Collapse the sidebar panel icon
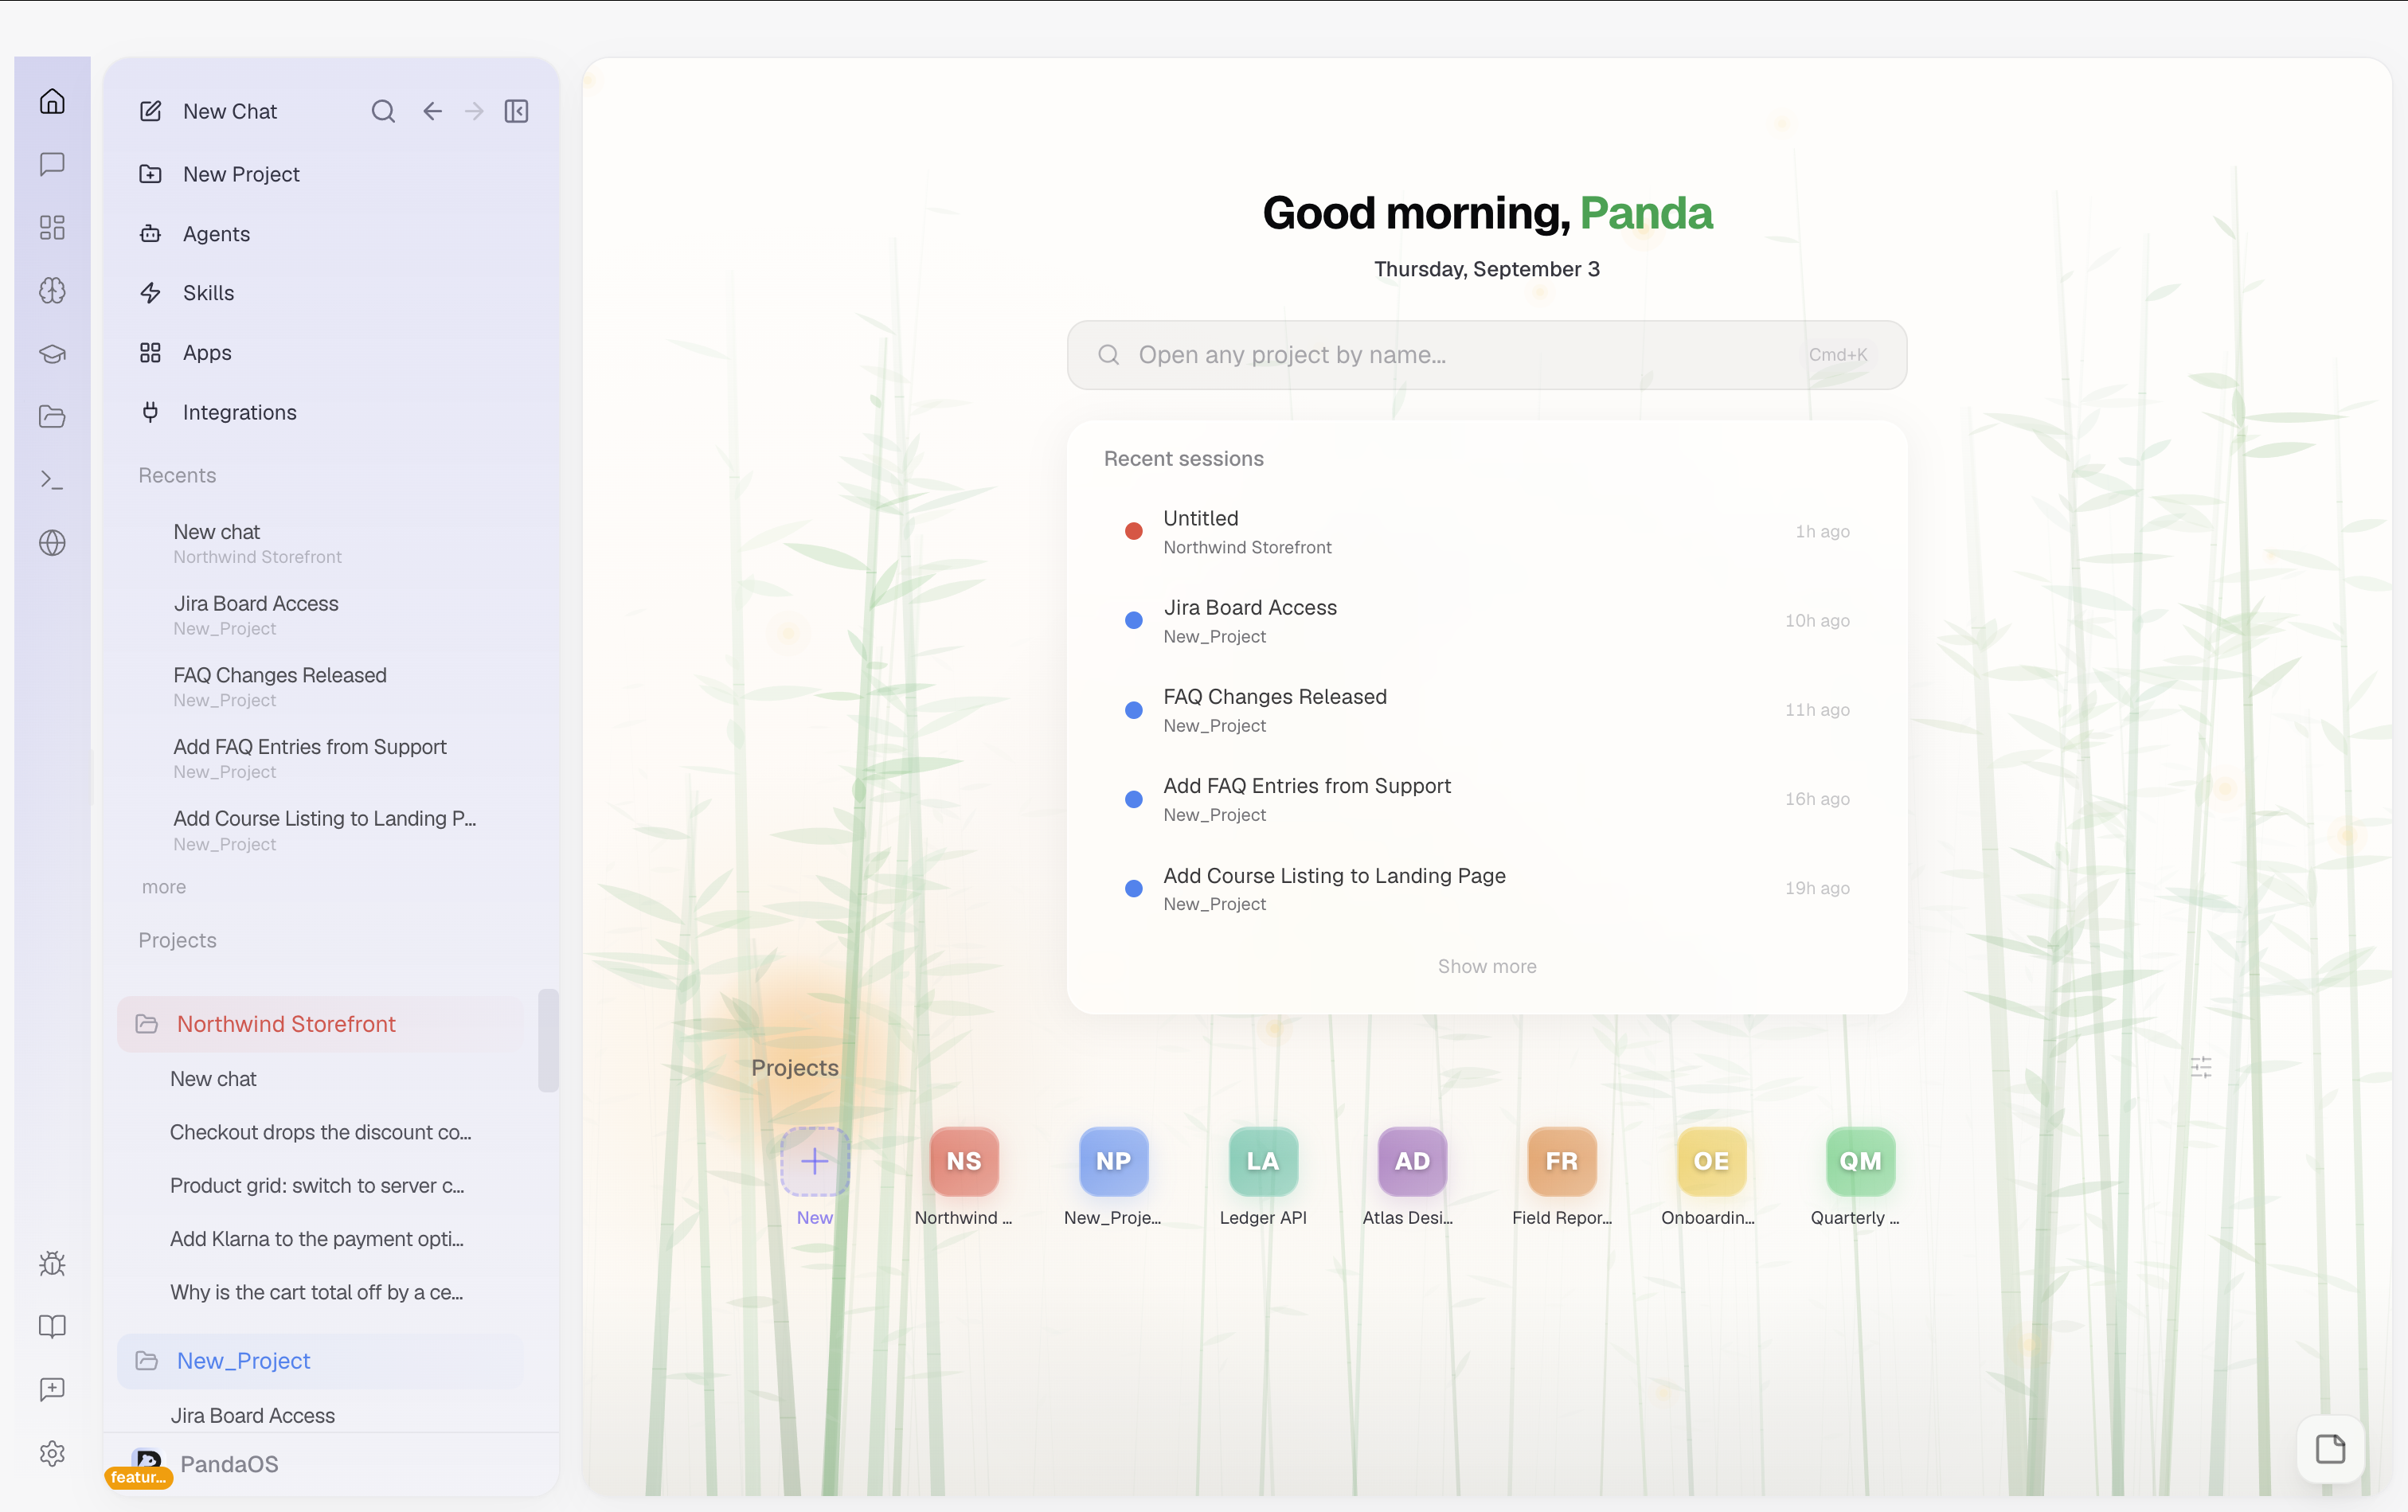The width and height of the screenshot is (2408, 1512). point(516,111)
